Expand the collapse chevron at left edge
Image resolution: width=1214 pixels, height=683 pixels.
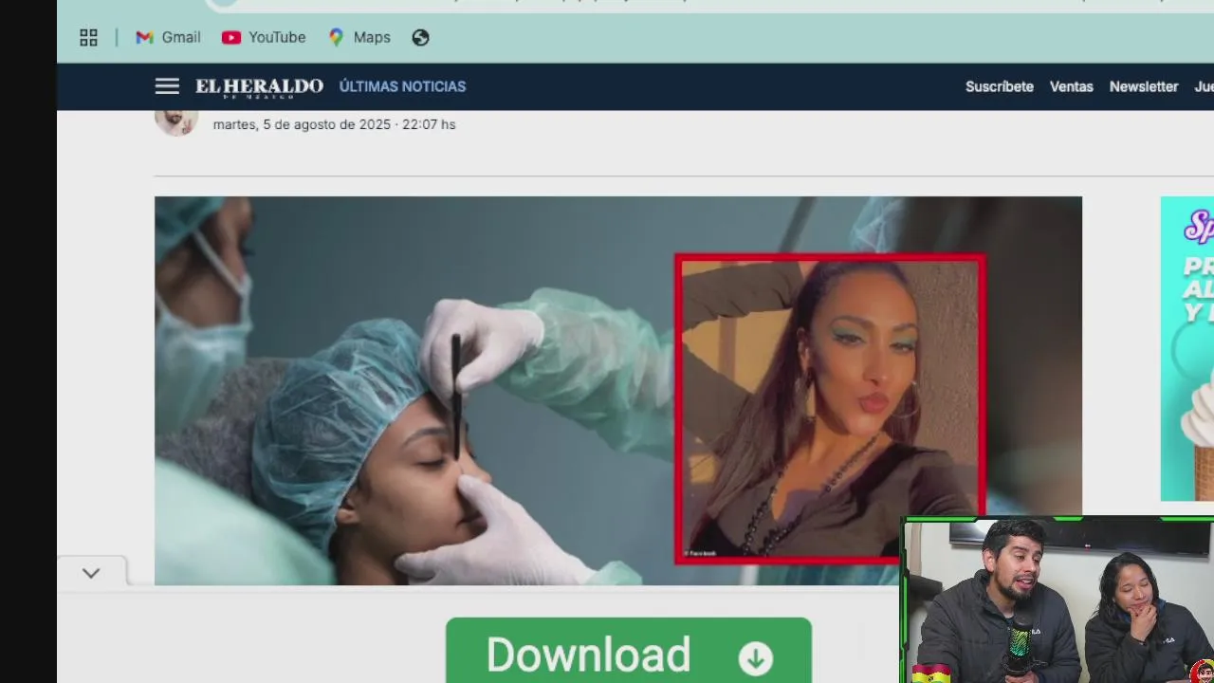tap(91, 573)
